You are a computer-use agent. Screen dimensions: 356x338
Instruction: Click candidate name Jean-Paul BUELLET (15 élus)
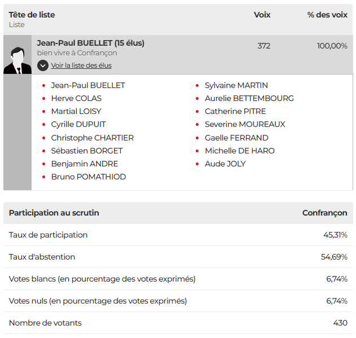click(x=91, y=43)
